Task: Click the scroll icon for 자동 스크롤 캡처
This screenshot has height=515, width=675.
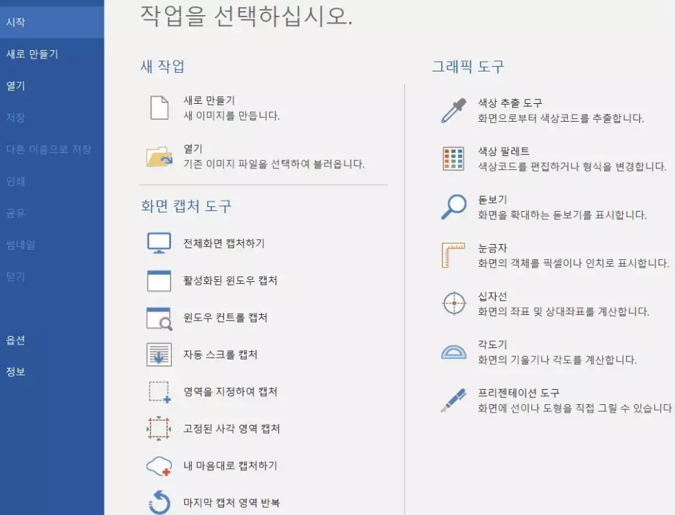Action: (x=159, y=354)
